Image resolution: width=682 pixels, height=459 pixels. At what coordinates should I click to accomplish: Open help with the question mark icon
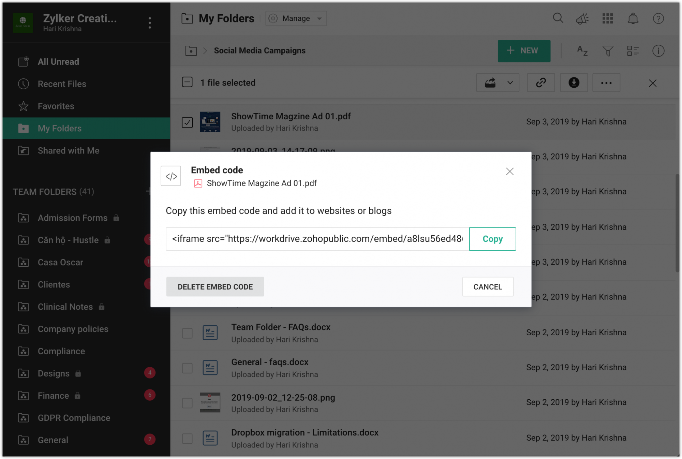(658, 18)
